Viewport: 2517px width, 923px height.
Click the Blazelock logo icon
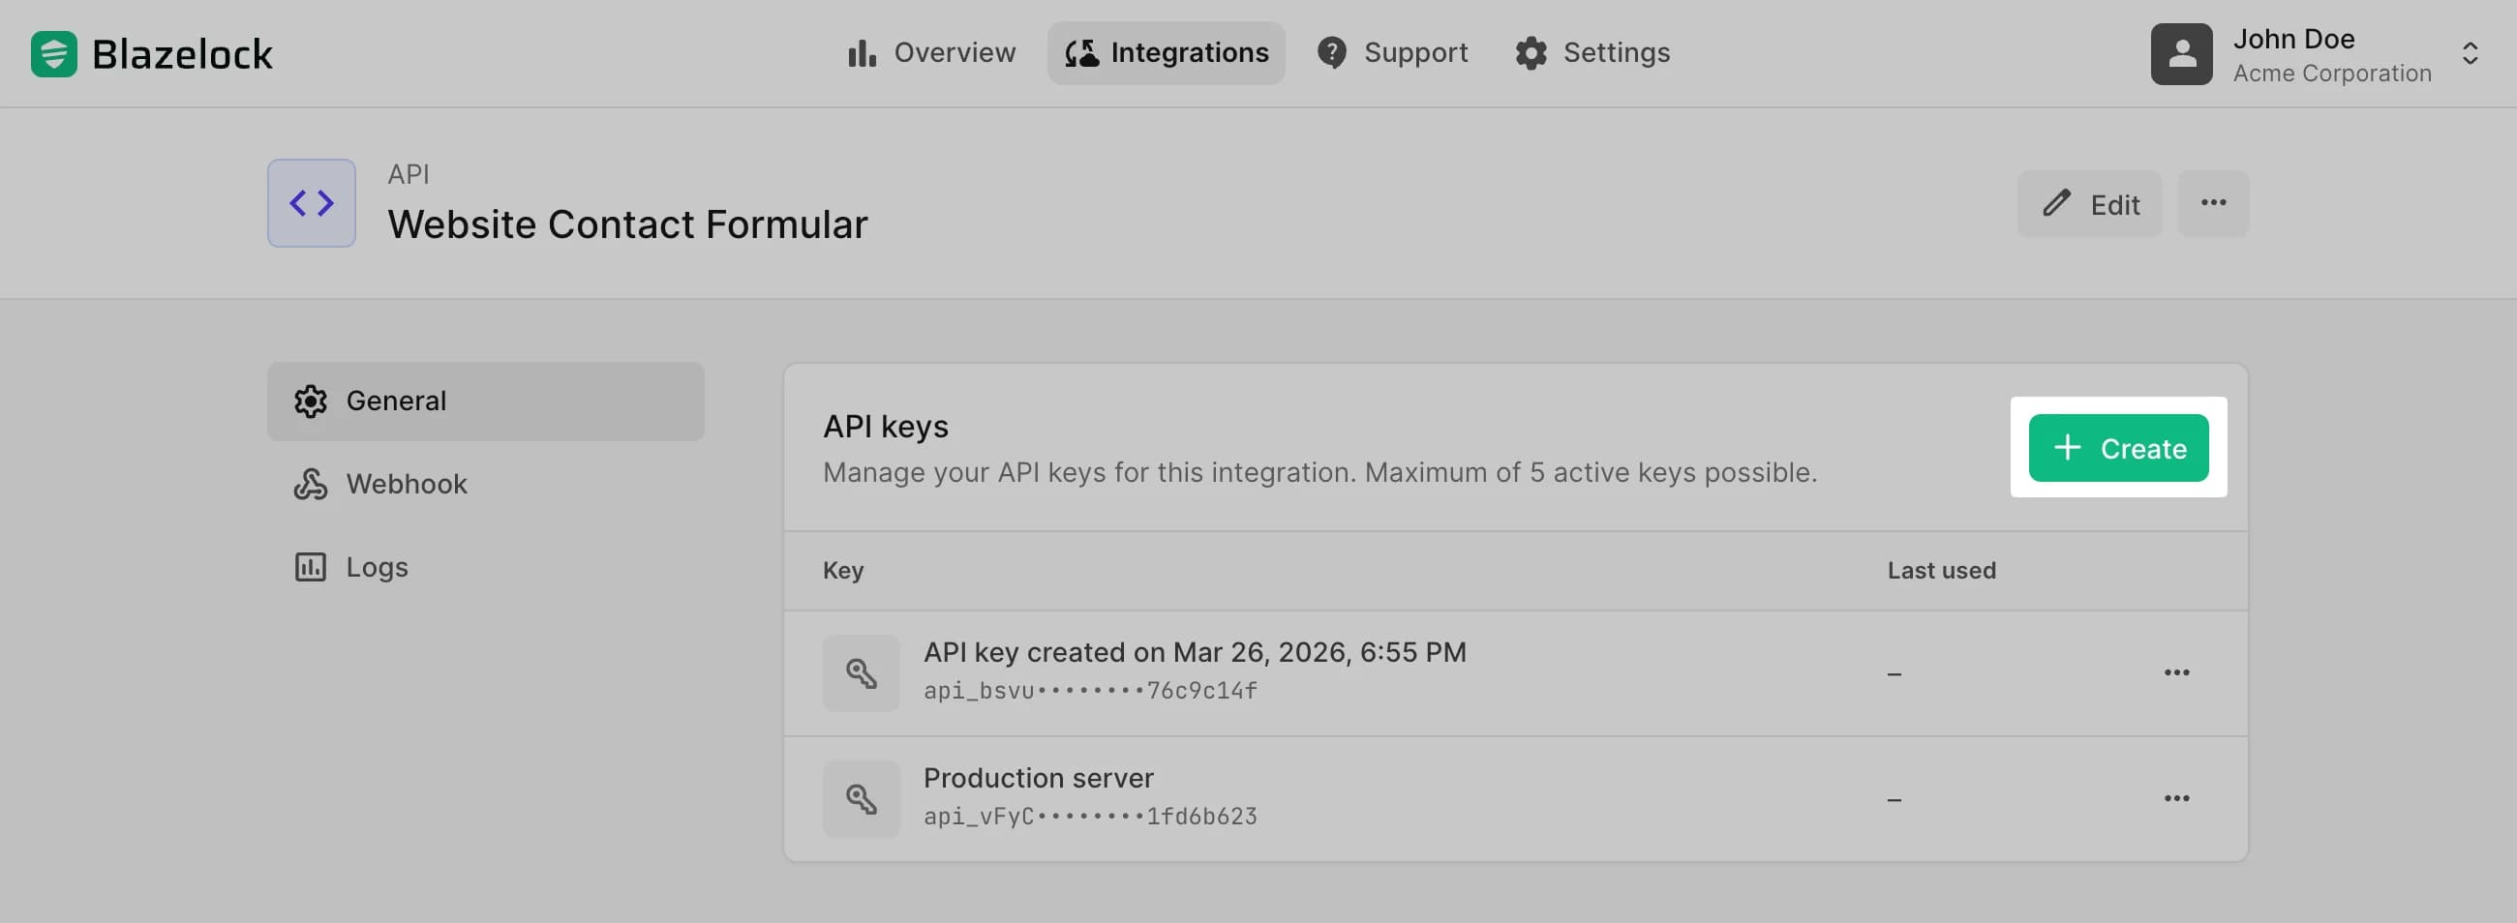tap(53, 53)
